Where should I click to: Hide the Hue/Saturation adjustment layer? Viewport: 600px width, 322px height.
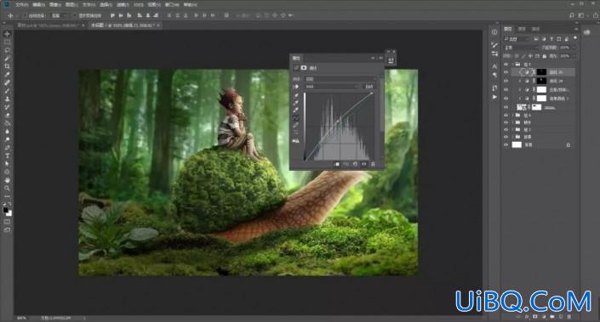point(506,90)
